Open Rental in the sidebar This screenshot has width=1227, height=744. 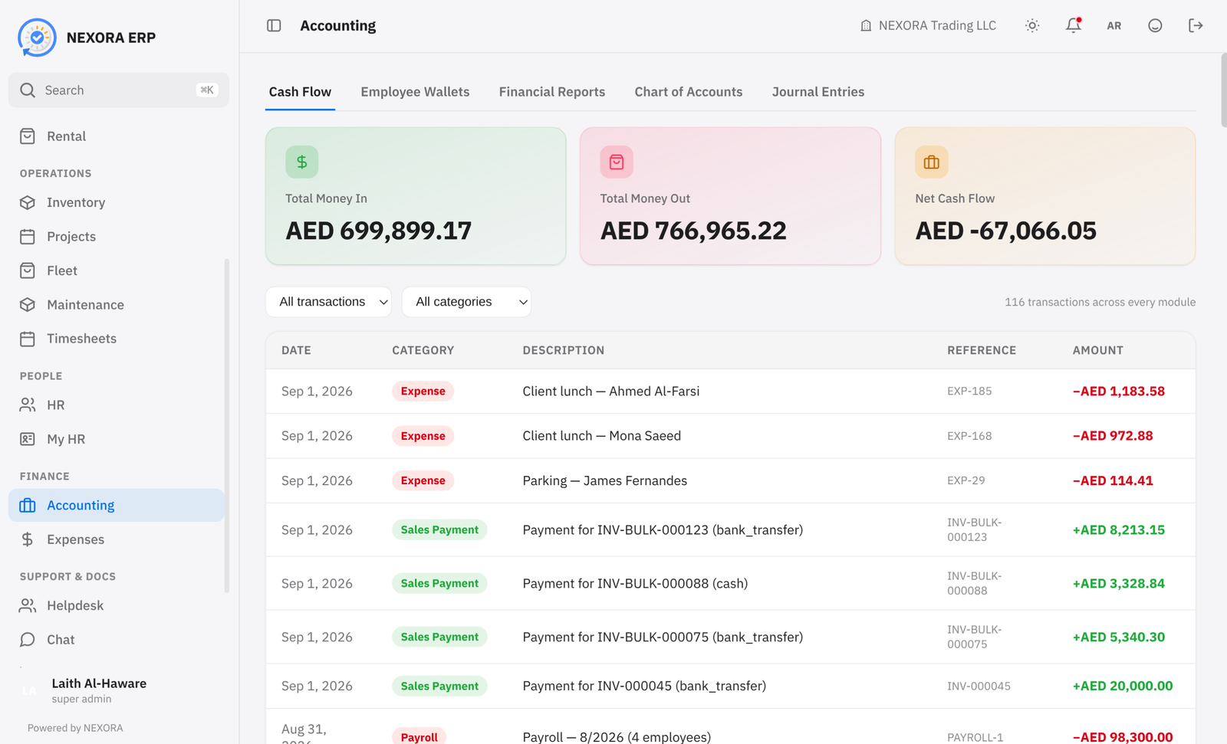click(x=117, y=136)
